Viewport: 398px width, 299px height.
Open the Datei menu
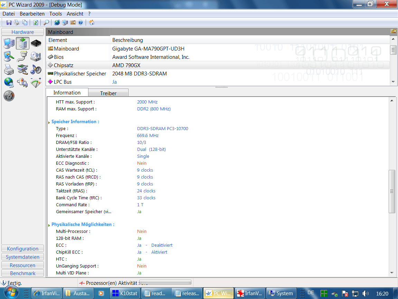(9, 14)
